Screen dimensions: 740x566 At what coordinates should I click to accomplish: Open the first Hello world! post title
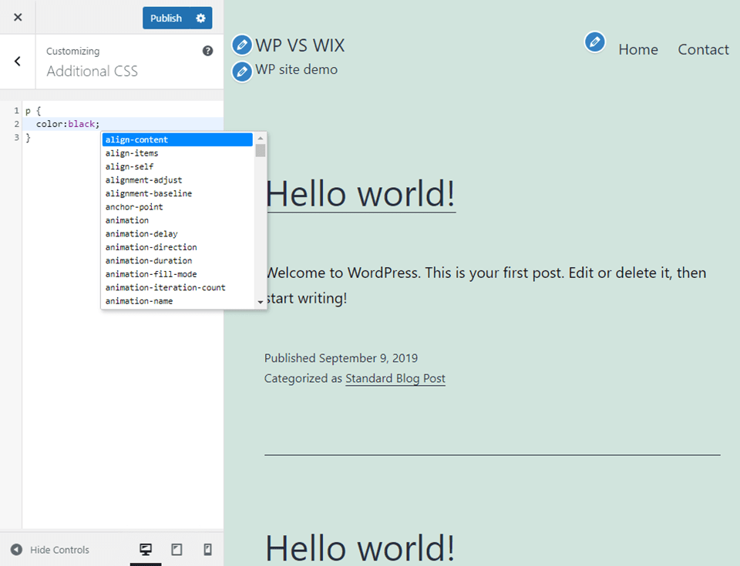click(361, 194)
